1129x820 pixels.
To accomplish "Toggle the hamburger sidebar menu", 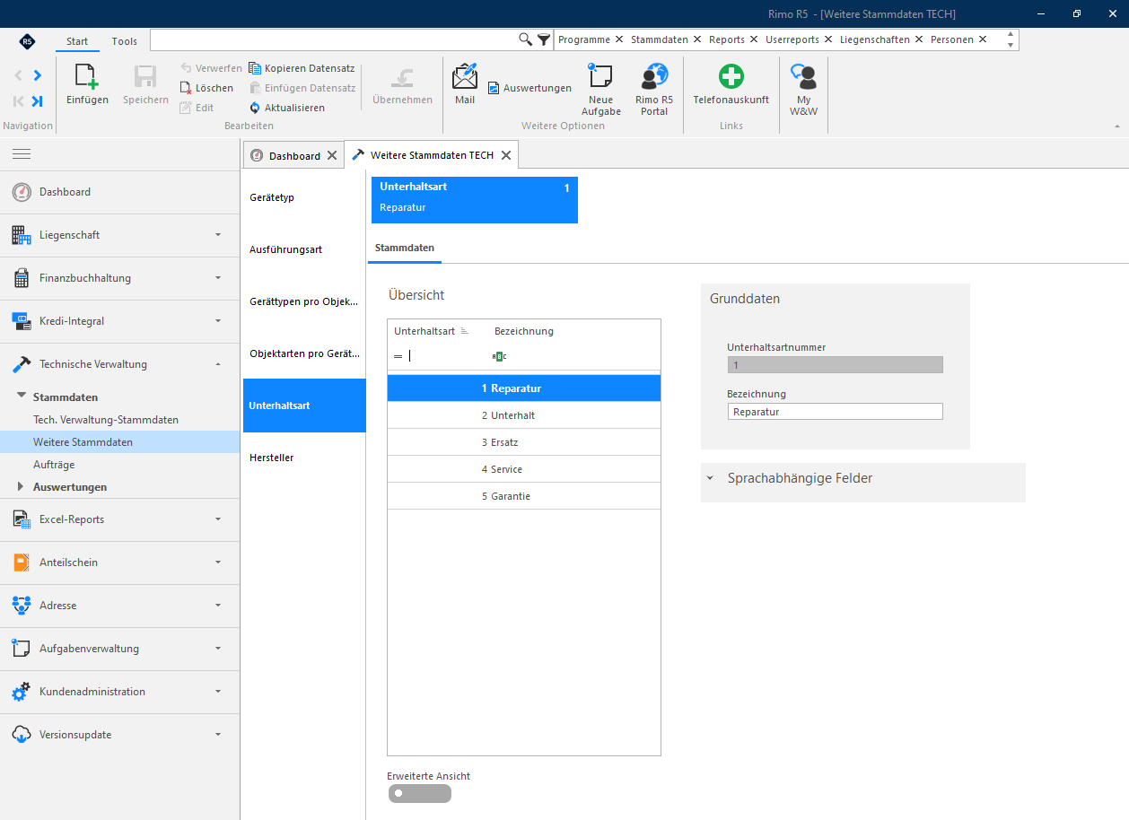I will 22,154.
